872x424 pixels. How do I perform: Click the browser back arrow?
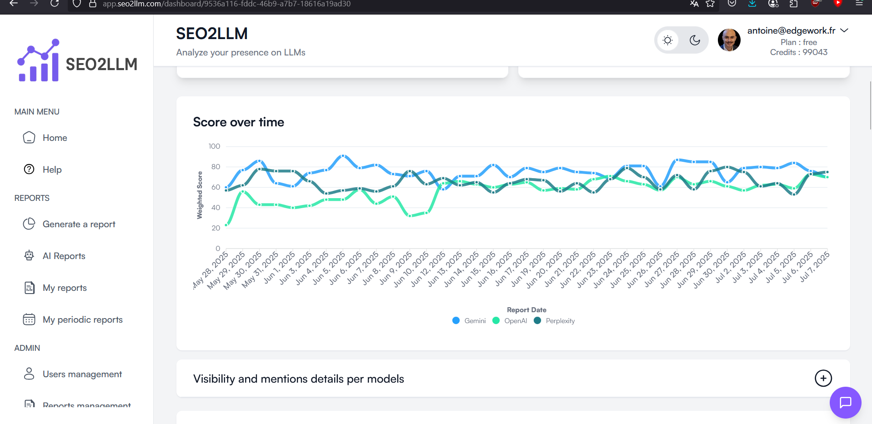(x=14, y=4)
